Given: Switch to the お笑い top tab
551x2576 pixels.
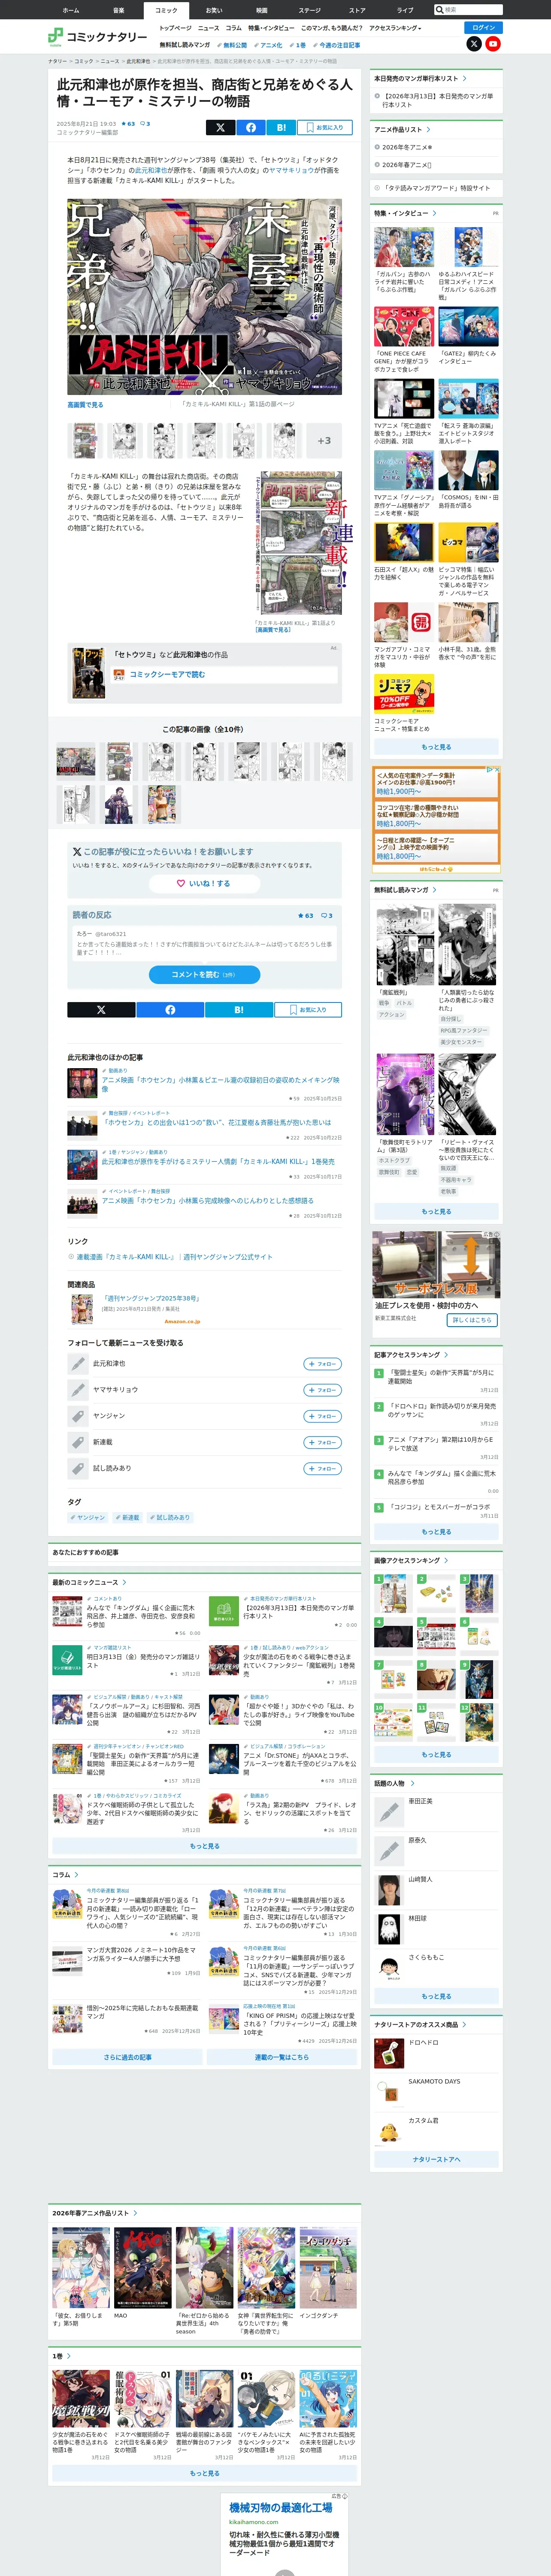Looking at the screenshot, I should [x=214, y=10].
